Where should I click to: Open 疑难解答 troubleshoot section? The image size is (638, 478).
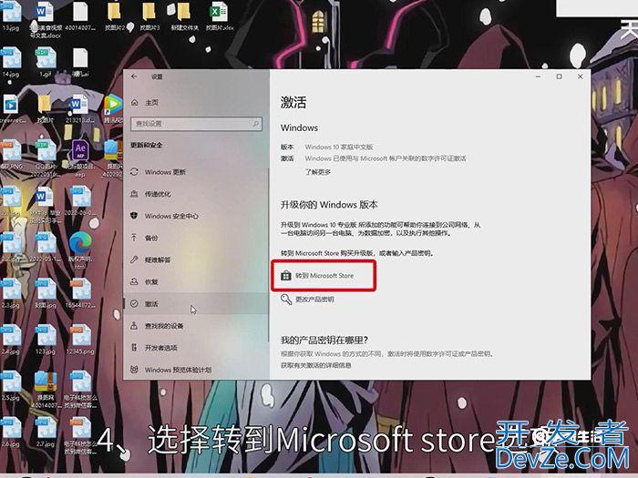196,259
